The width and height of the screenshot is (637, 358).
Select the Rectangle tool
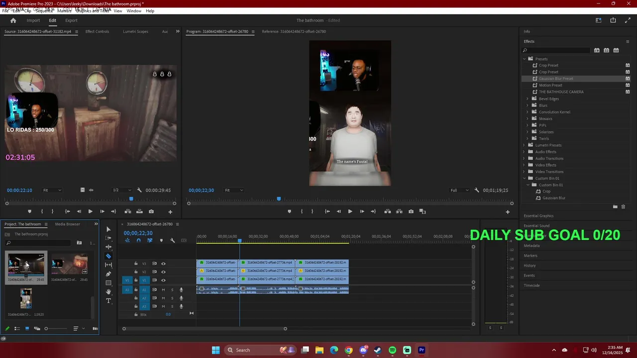108,283
